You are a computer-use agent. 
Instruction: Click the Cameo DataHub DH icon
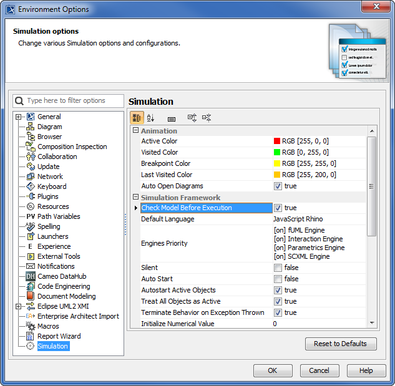31,276
